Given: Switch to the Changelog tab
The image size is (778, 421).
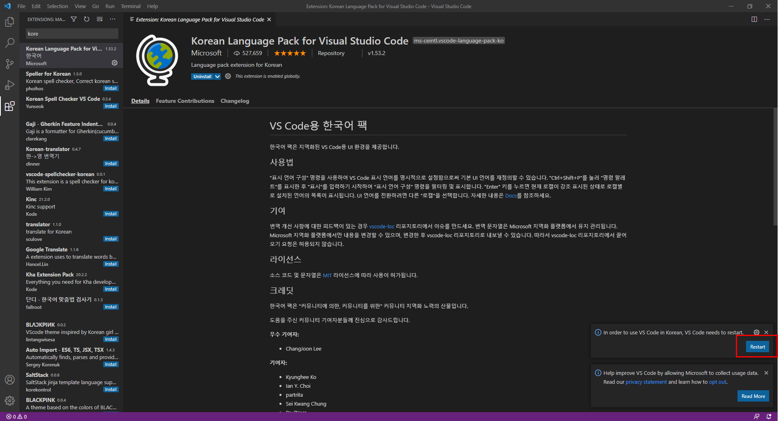Looking at the screenshot, I should [235, 101].
